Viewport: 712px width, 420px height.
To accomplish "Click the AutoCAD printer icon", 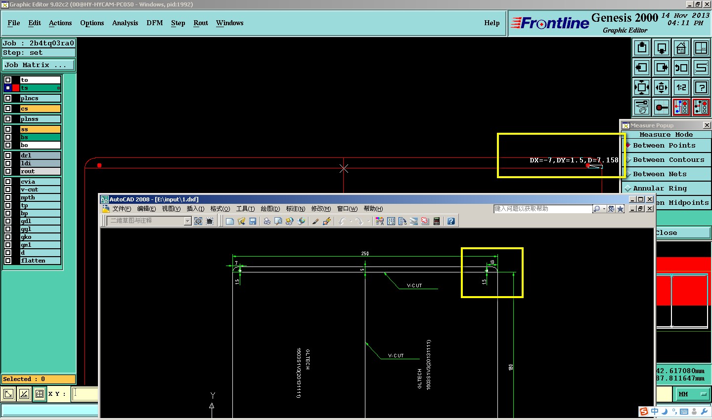I will 267,221.
